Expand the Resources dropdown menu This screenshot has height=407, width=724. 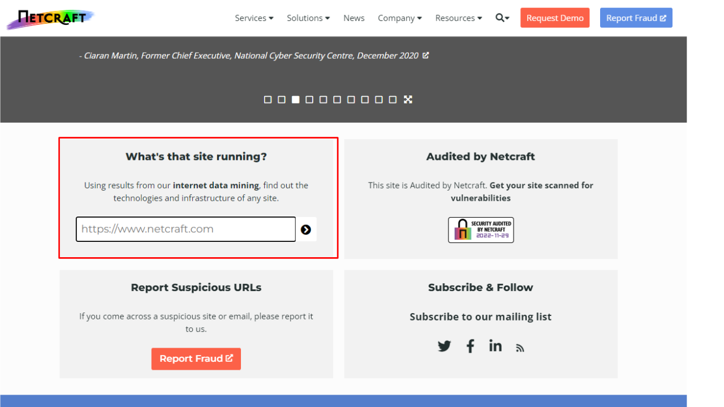click(x=459, y=18)
